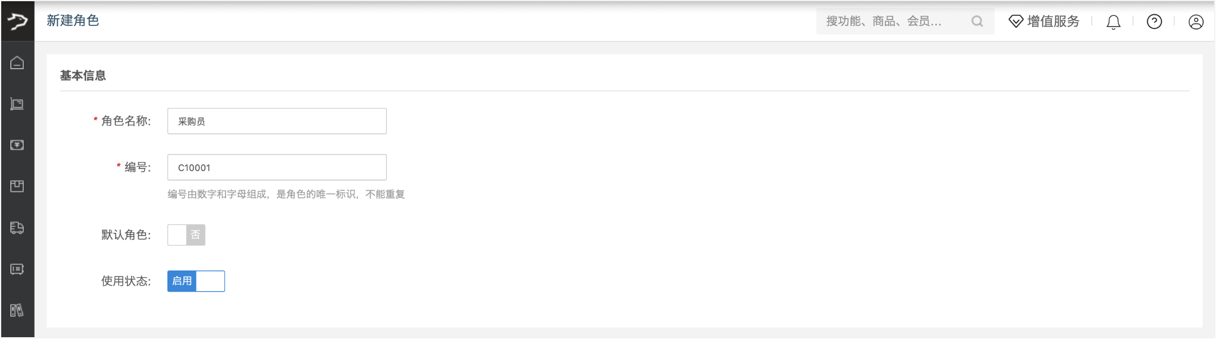This screenshot has height=339, width=1216.
Task: Focus the top search box
Action: (x=892, y=21)
